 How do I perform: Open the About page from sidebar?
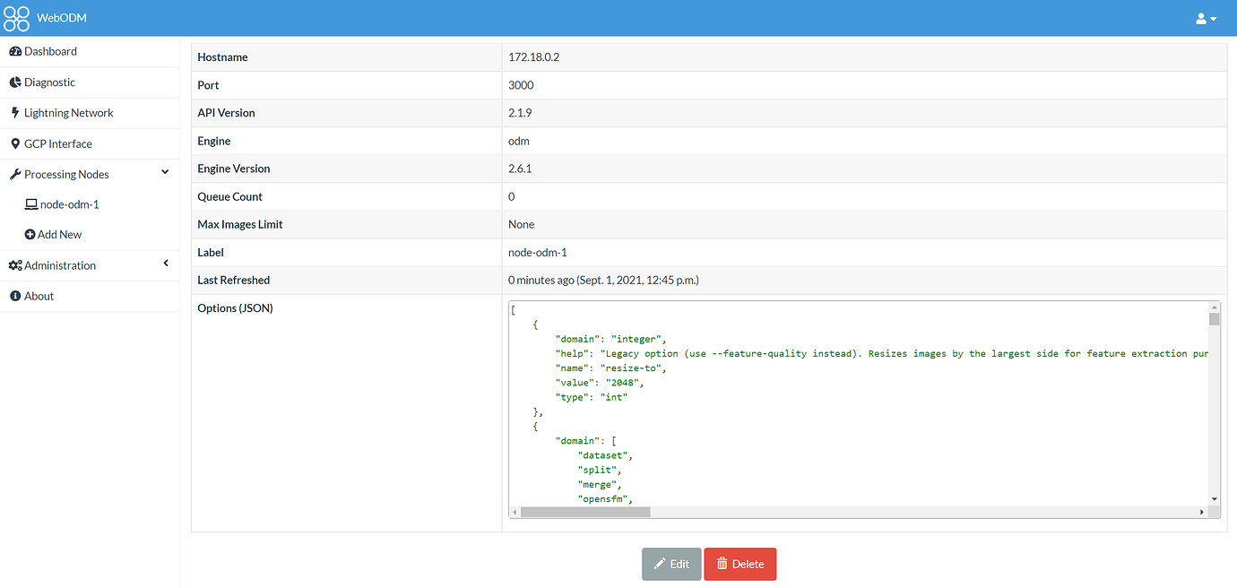coord(38,296)
